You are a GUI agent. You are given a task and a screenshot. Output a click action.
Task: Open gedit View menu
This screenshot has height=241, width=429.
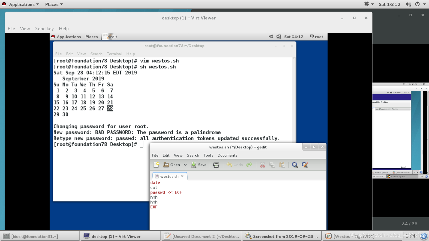[x=178, y=155]
